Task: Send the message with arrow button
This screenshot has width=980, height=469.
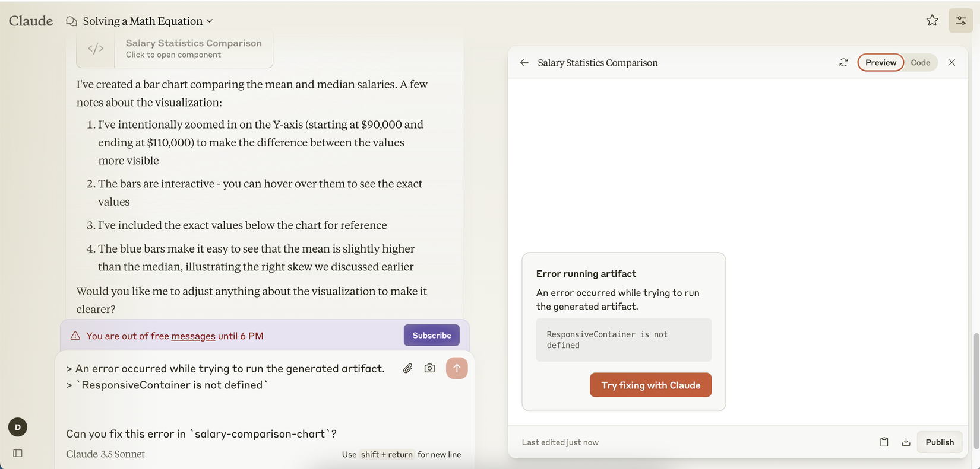Action: pyautogui.click(x=456, y=368)
